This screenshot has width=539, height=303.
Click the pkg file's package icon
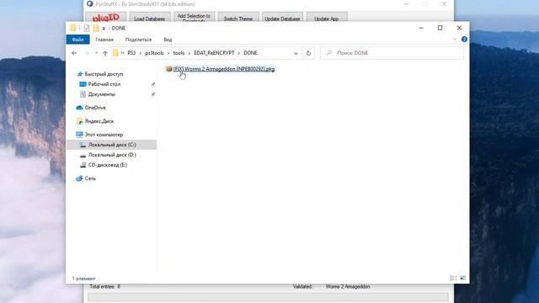(x=168, y=69)
